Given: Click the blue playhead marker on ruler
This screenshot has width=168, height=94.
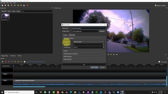Looking at the screenshot, I should click(x=13, y=66).
